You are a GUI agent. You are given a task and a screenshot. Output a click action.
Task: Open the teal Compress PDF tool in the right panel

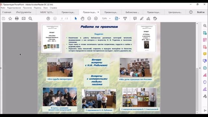click(x=205, y=68)
